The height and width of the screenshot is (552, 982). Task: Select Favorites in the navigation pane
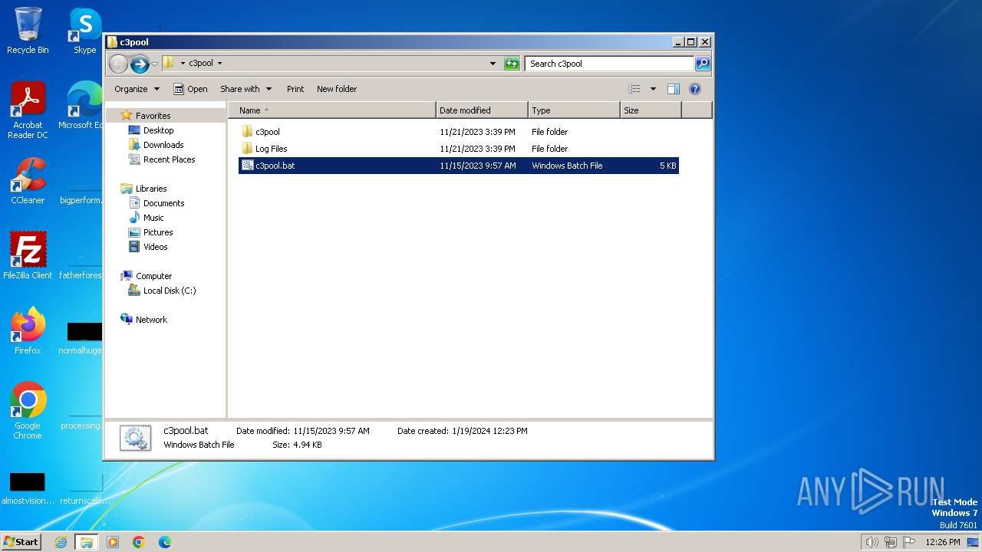click(x=153, y=116)
